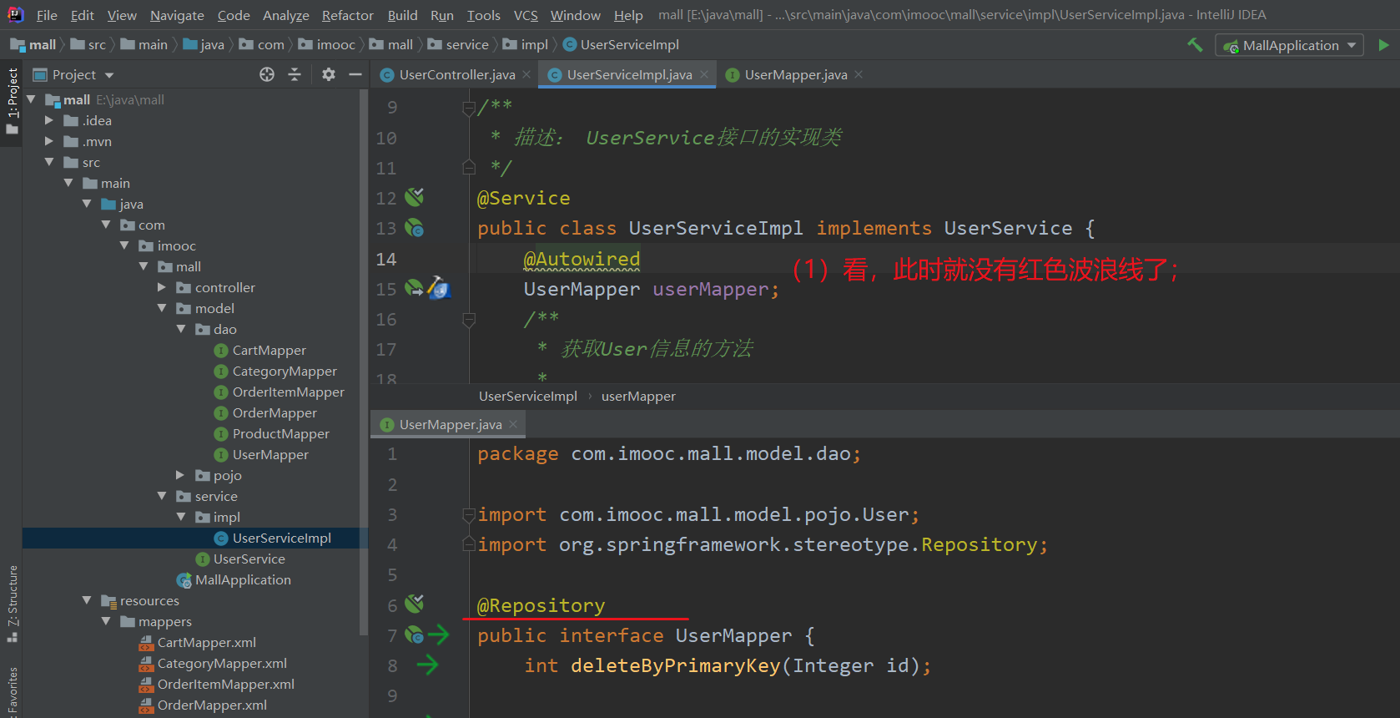This screenshot has width=1400, height=718.
Task: Open the Refactor menu
Action: point(348,15)
